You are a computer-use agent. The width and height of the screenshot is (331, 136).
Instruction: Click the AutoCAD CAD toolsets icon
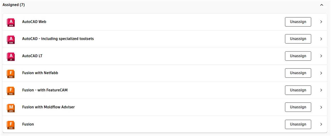11,39
